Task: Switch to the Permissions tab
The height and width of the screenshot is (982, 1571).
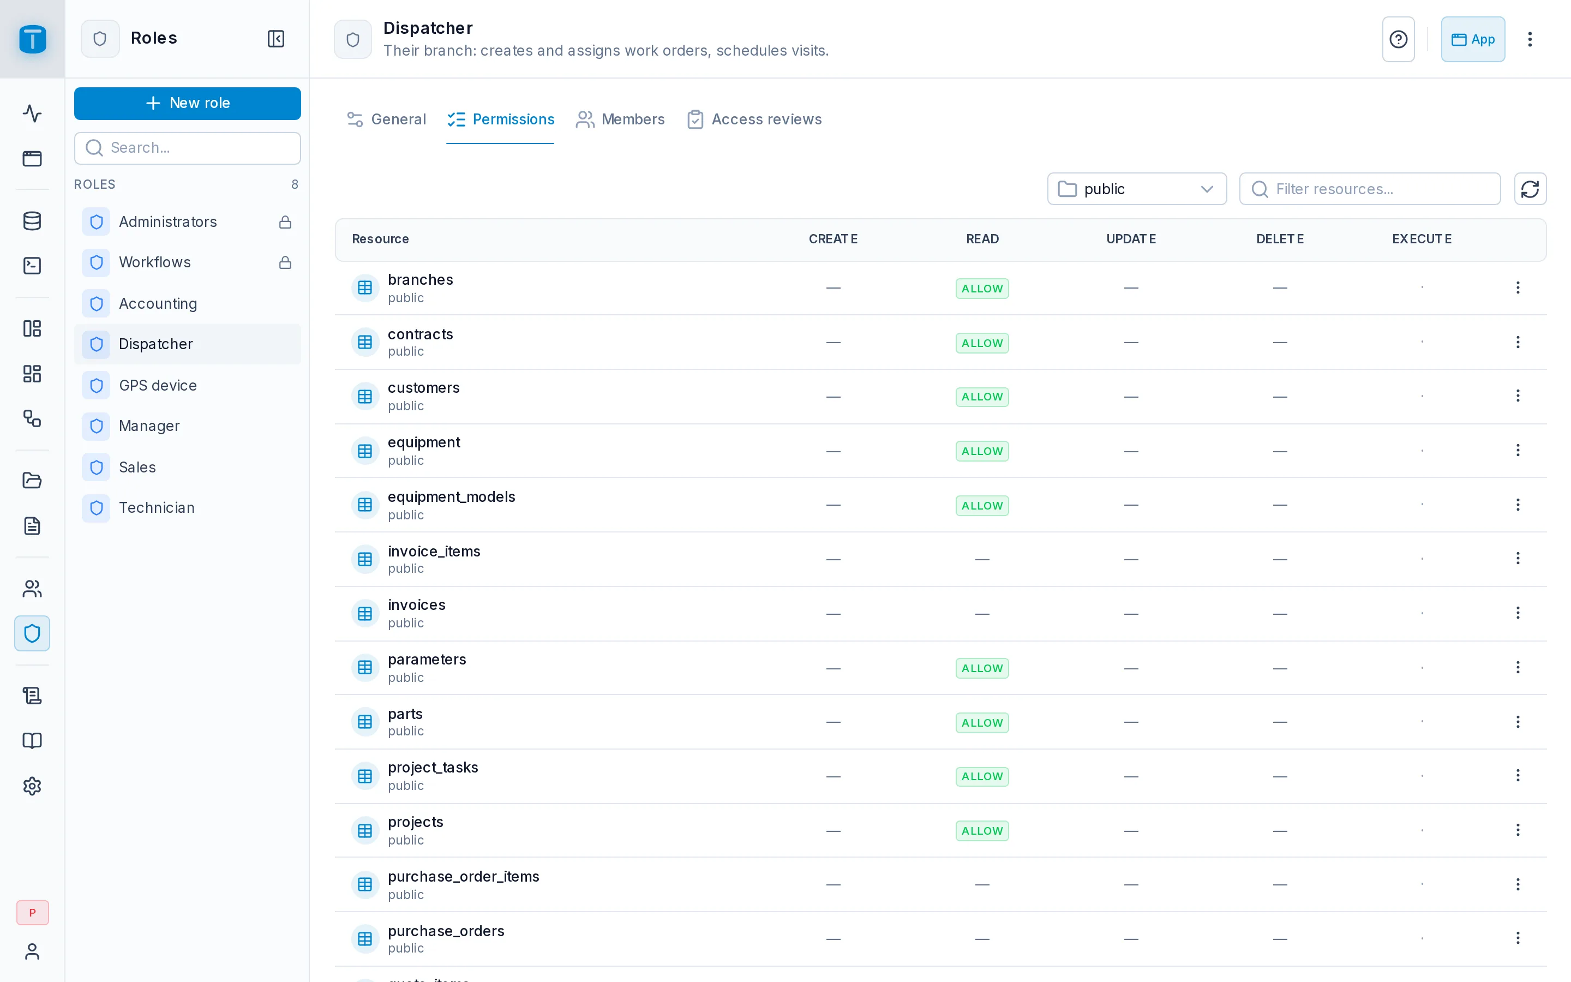Action: tap(501, 119)
